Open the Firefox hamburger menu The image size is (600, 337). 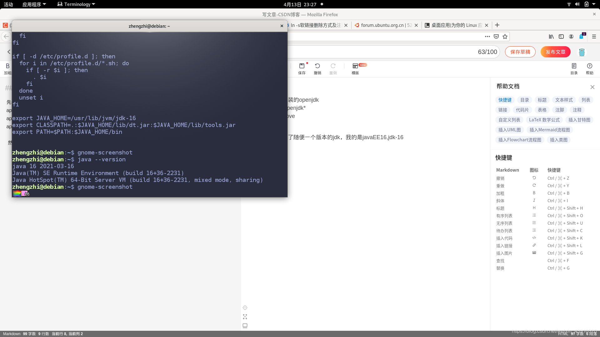coord(594,37)
